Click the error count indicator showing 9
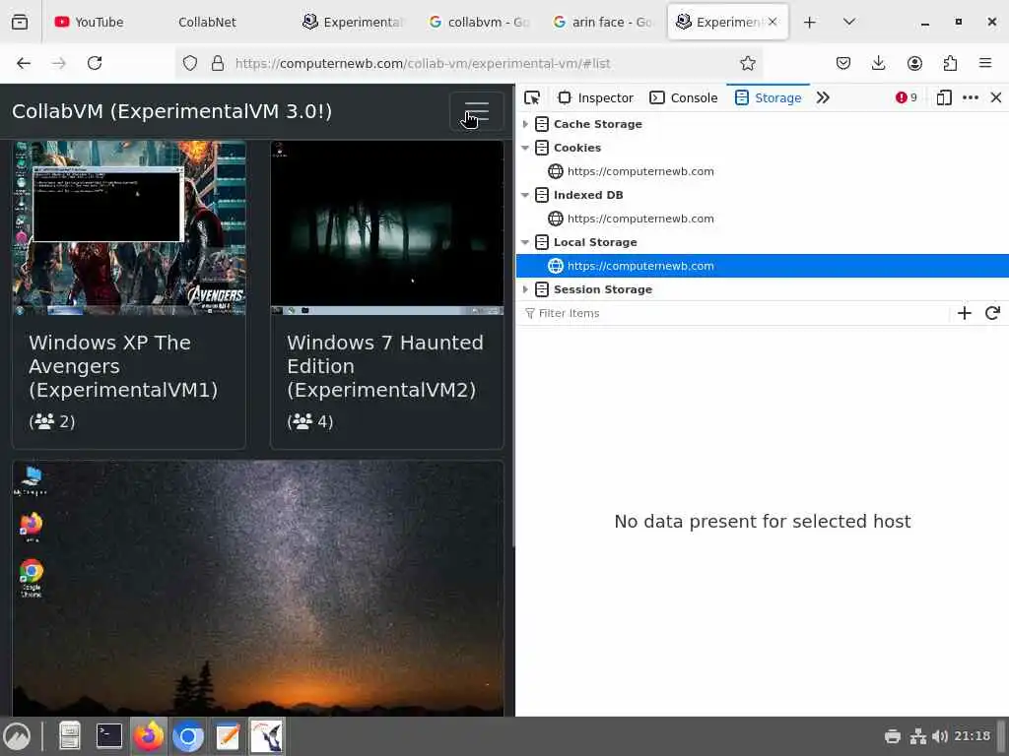The width and height of the screenshot is (1009, 756). pyautogui.click(x=907, y=97)
